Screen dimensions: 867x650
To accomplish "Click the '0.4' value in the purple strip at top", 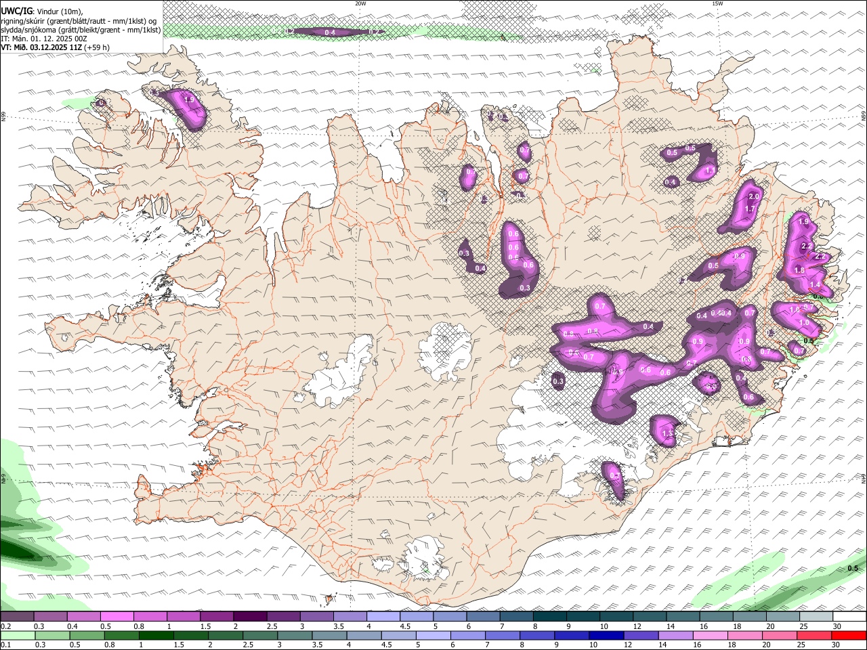I will click(330, 32).
